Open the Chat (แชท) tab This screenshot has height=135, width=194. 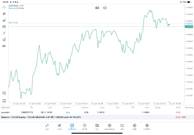point(122,127)
